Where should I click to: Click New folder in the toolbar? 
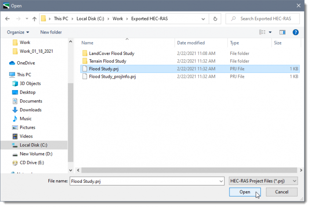(x=51, y=32)
